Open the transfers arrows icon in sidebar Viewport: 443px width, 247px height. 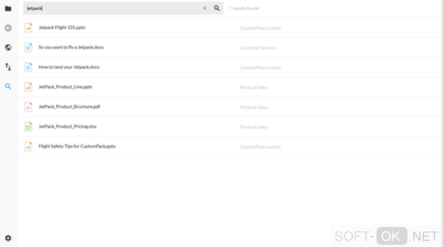click(x=8, y=67)
